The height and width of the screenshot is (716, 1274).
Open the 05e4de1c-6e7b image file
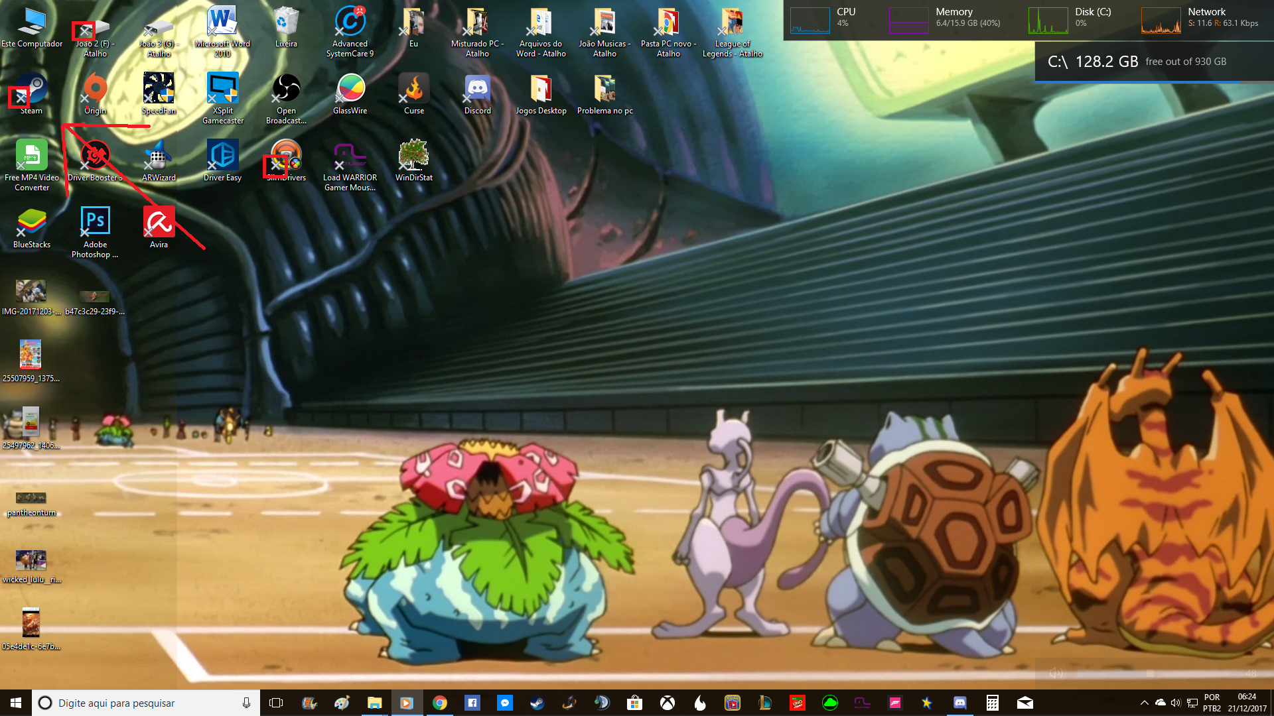pos(31,630)
